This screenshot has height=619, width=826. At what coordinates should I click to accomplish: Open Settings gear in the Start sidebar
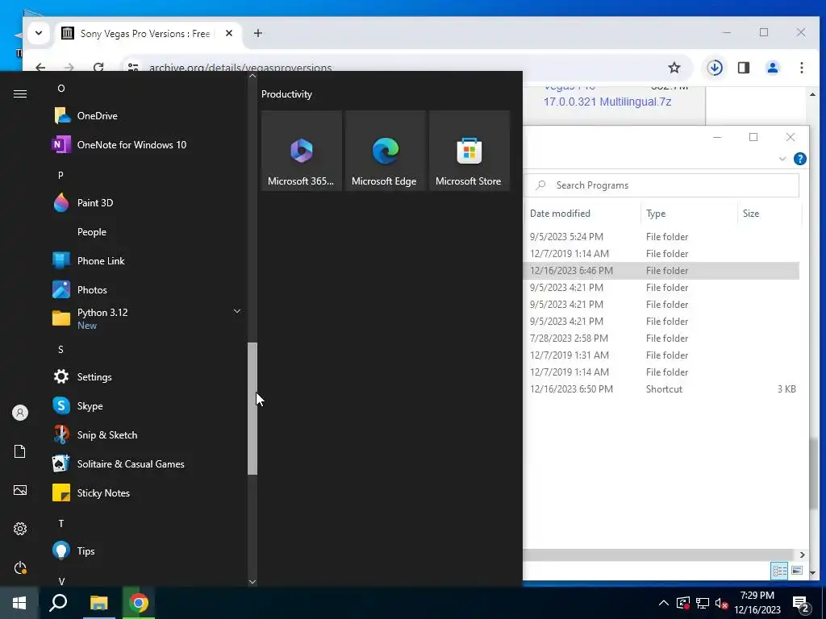[x=20, y=529]
